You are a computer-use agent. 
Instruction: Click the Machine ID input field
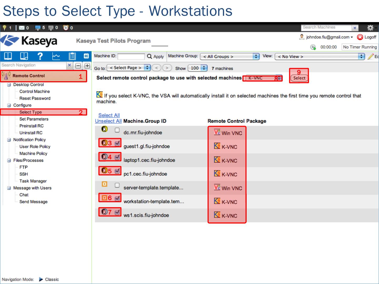(131, 57)
